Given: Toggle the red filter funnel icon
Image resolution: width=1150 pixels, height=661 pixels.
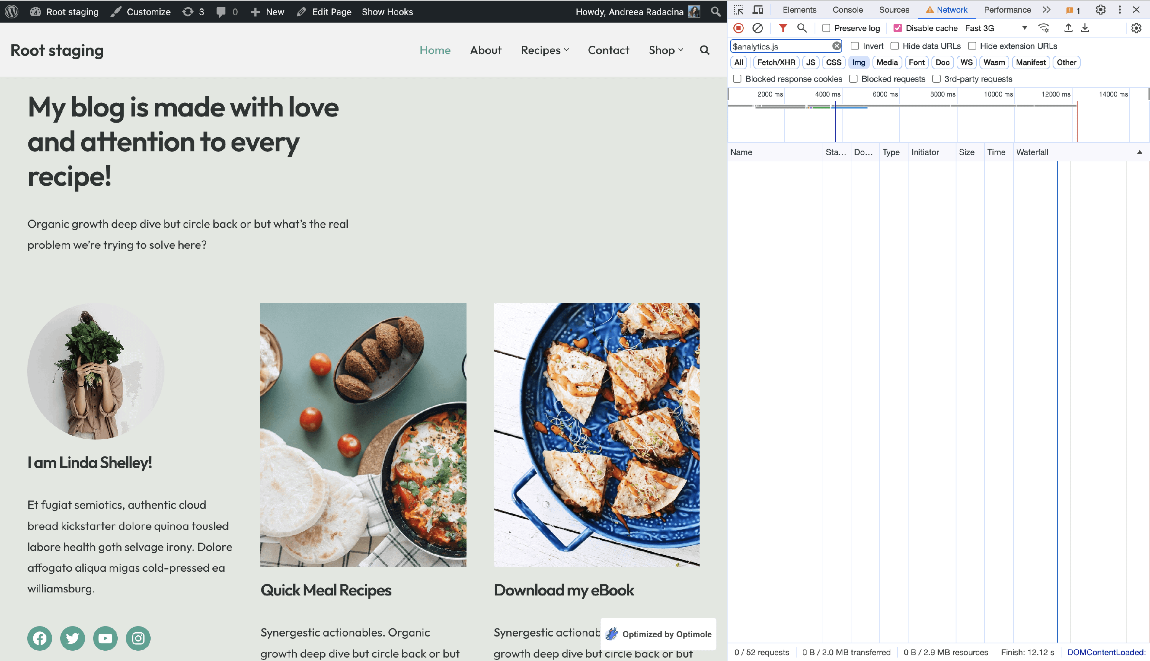Looking at the screenshot, I should tap(783, 28).
